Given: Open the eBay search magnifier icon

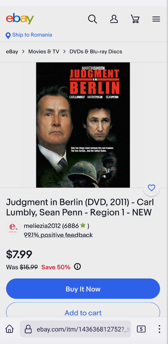Looking at the screenshot, I should click(93, 19).
